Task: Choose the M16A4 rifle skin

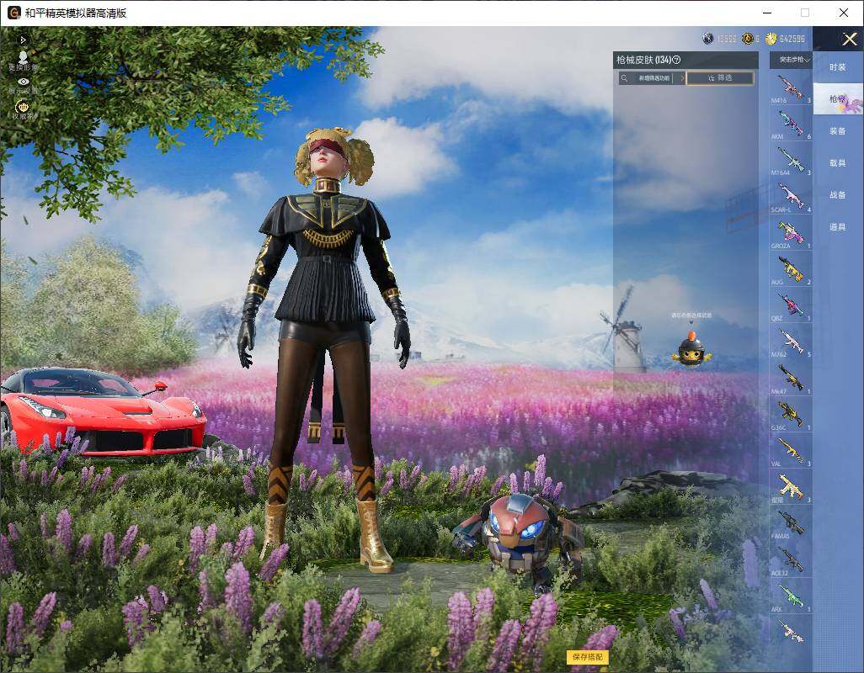Action: click(791, 160)
